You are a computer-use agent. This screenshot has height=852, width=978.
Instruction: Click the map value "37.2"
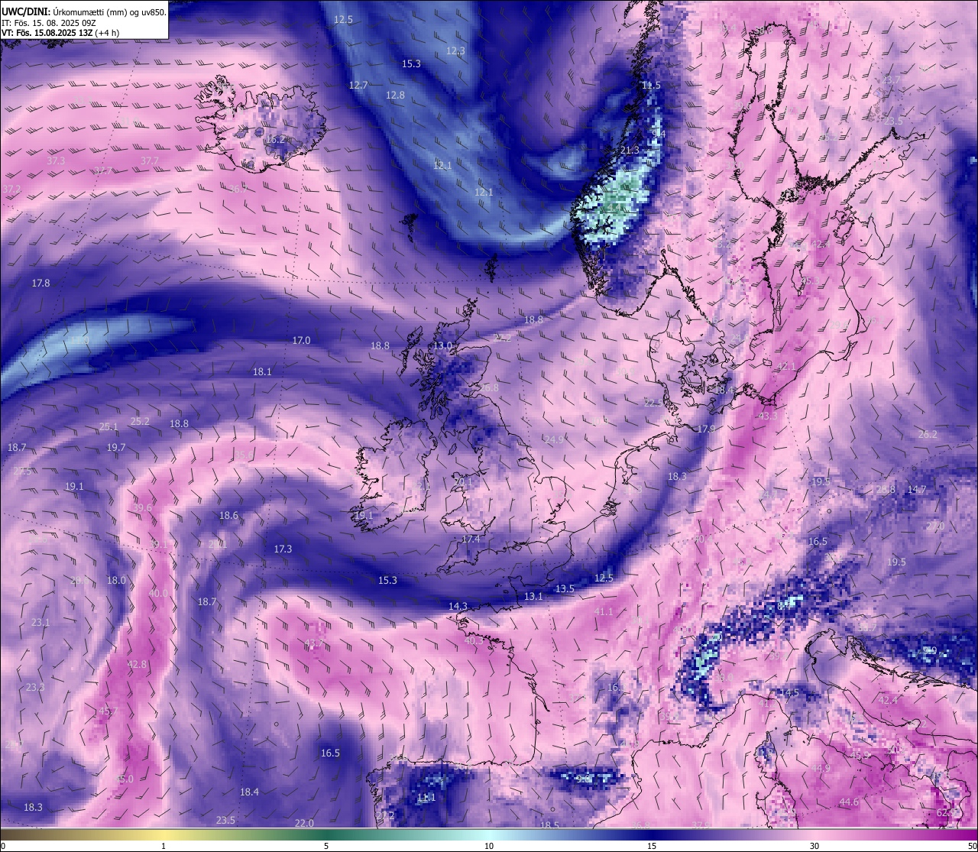[x=11, y=189]
